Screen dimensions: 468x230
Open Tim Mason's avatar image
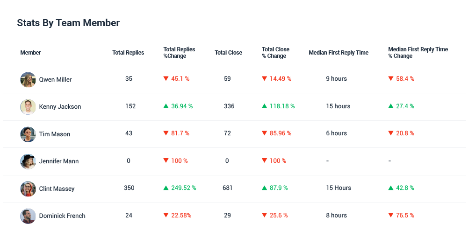[28, 134]
